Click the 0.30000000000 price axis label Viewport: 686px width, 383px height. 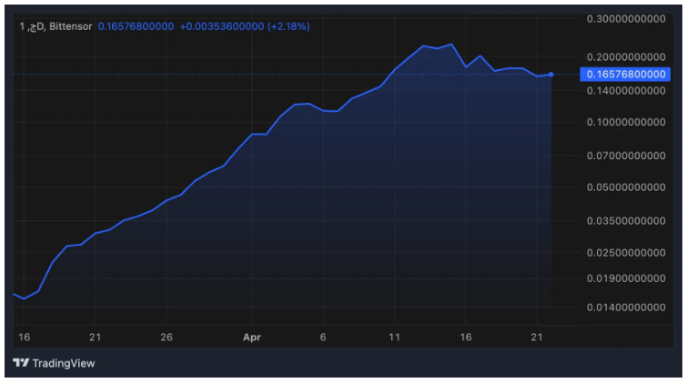tap(626, 18)
